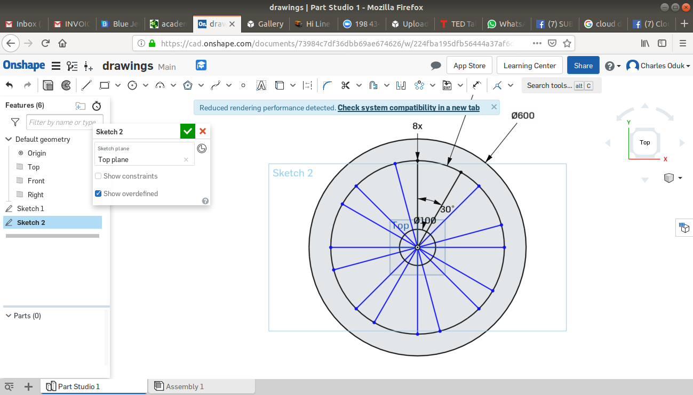Viewport: 693px width, 395px height.
Task: Select the Dimension tool
Action: (477, 85)
